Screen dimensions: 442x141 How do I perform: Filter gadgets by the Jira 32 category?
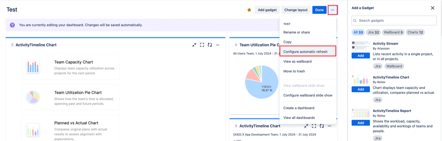[x=373, y=32]
